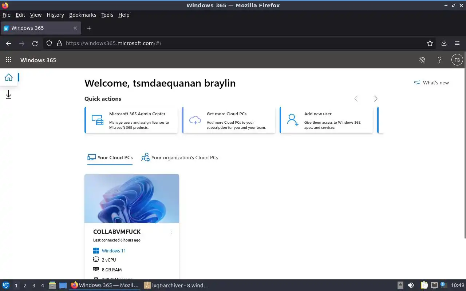The width and height of the screenshot is (466, 291).
Task: Open the Tools menu
Action: 107,15
